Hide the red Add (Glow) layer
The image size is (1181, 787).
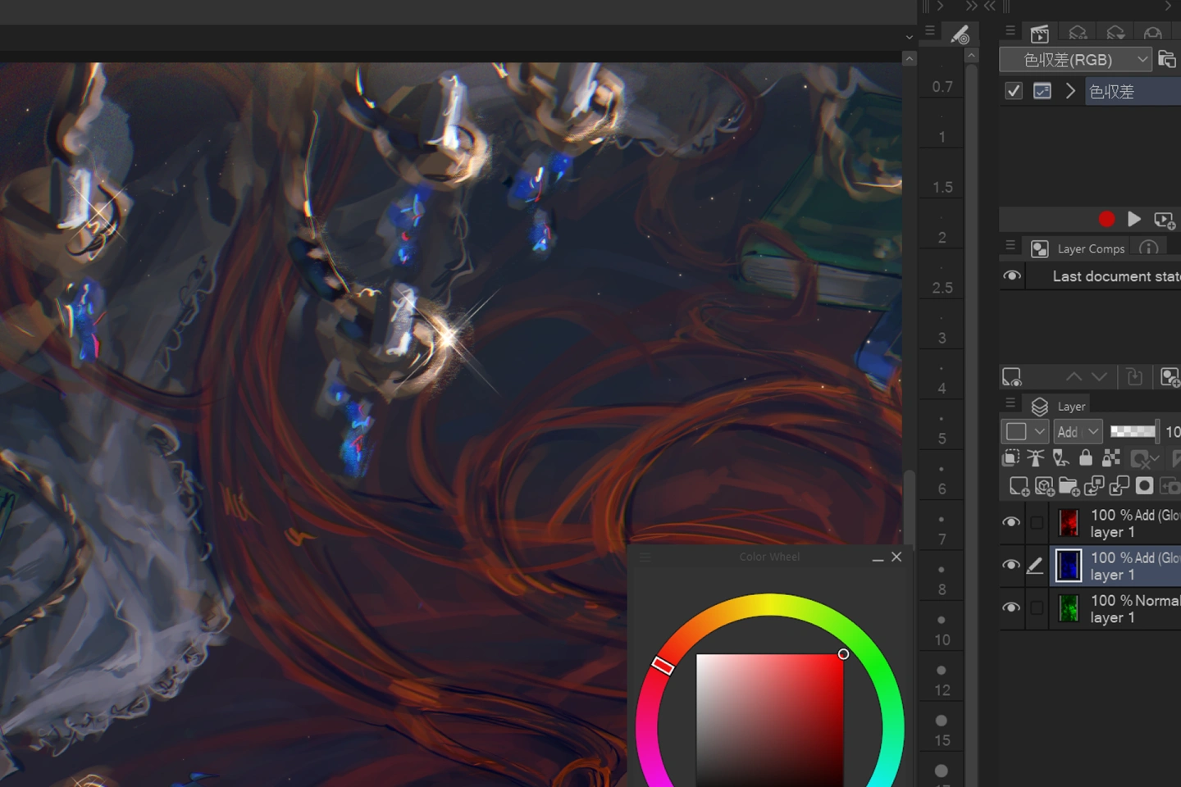tap(1011, 522)
